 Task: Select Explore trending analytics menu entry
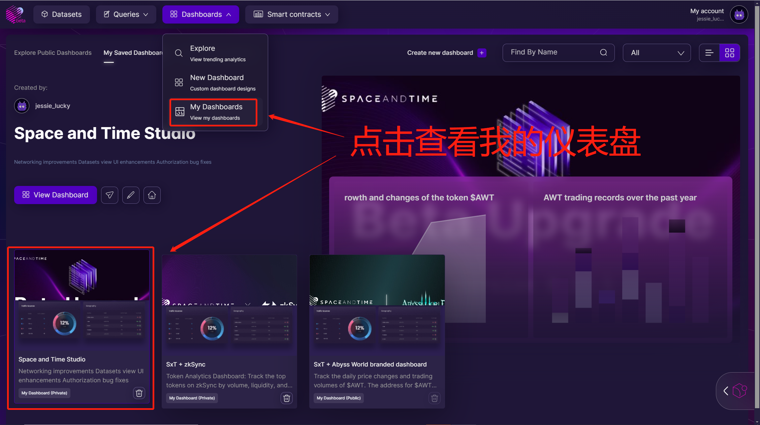[x=215, y=53]
